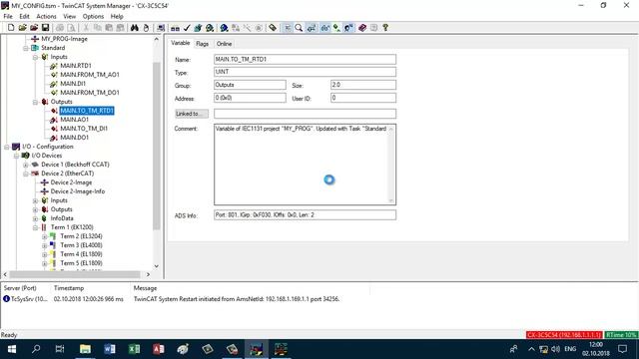639x359 pixels.
Task: Click the New configuration toolbar icon
Action: [x=11, y=28]
